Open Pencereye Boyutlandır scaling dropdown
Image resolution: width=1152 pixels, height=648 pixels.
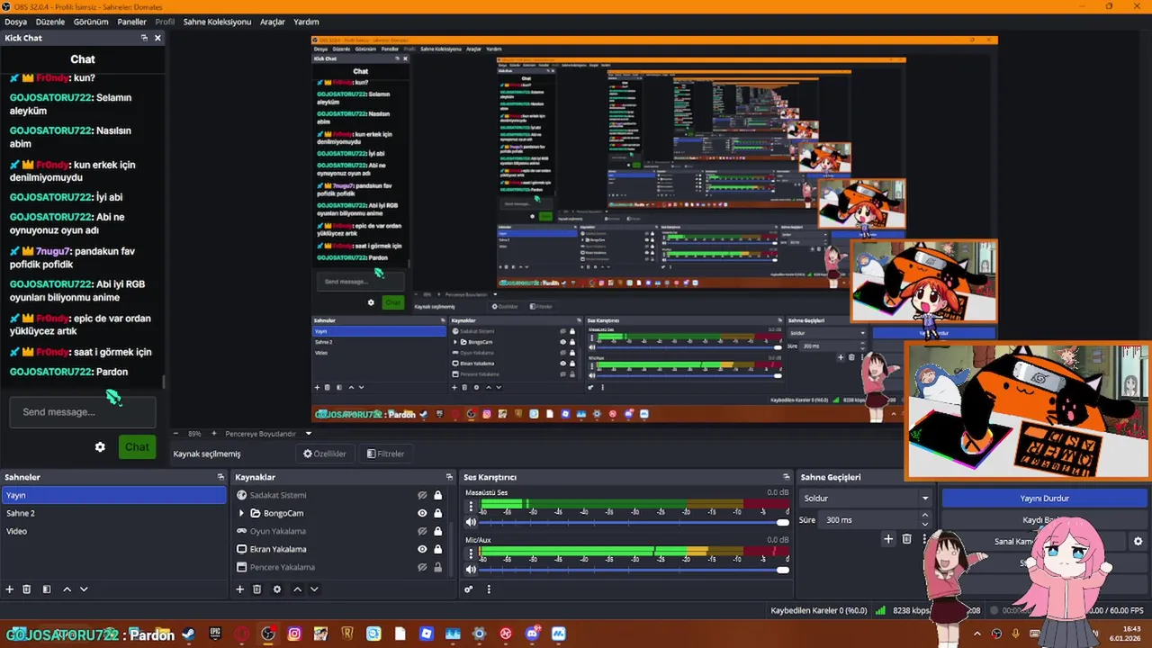coord(268,434)
